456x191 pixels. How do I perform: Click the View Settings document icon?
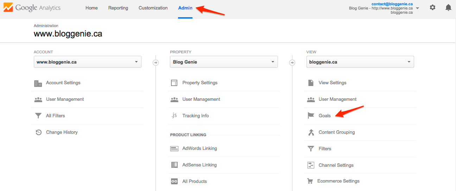[x=311, y=83]
